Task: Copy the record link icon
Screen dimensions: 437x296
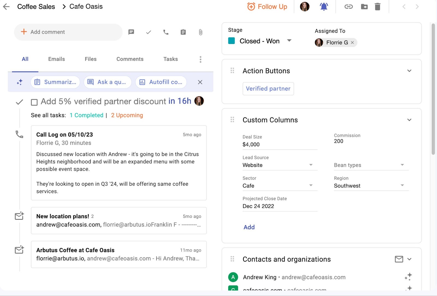Action: click(349, 7)
